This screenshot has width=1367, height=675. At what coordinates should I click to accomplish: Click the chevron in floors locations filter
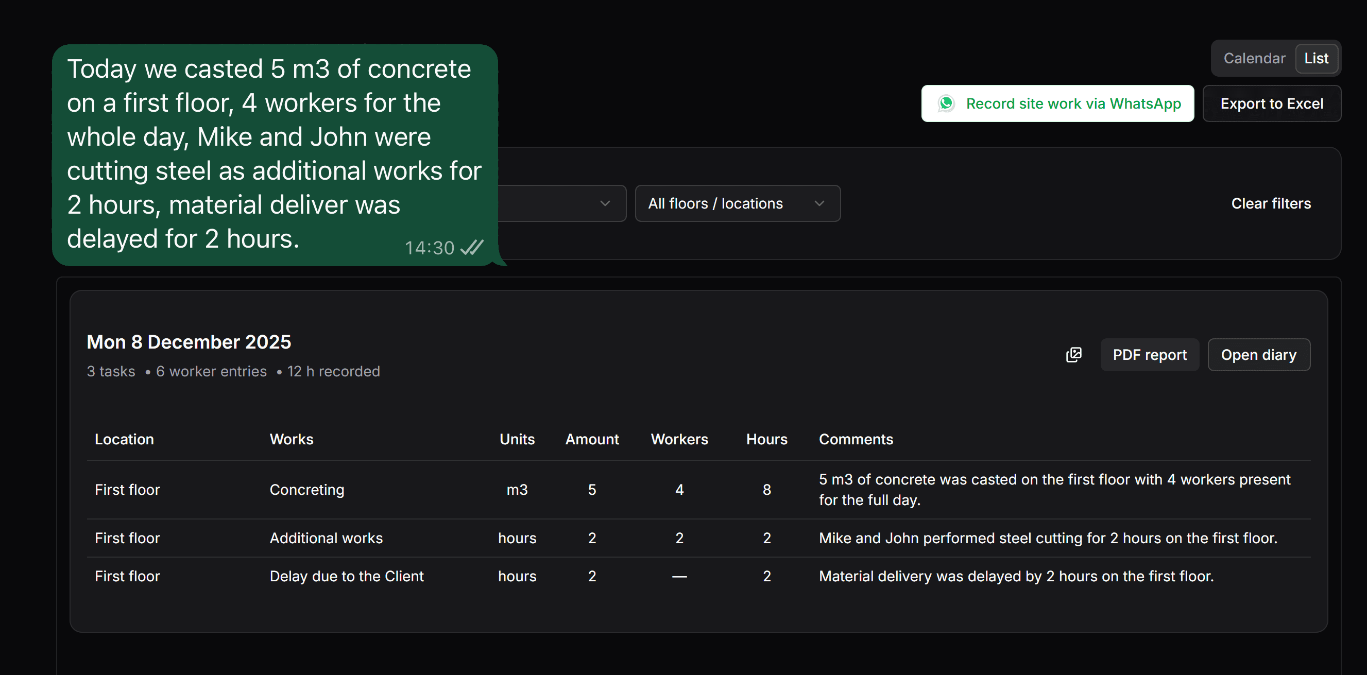(x=819, y=203)
